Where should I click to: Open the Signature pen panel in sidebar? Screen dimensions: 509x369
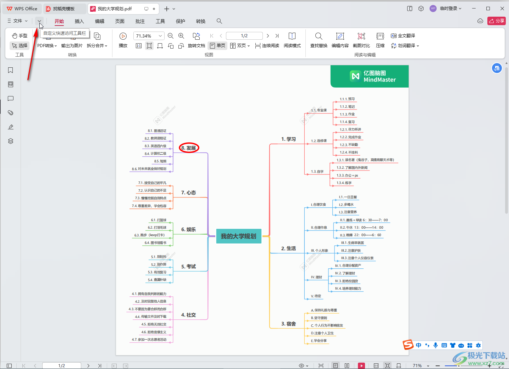coord(11,127)
